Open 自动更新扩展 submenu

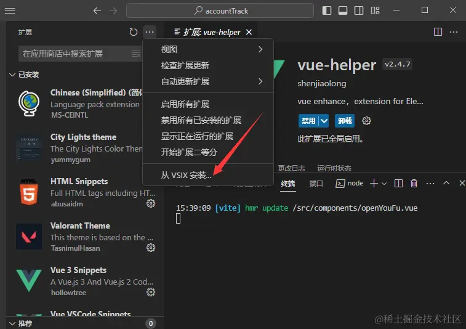(x=208, y=81)
